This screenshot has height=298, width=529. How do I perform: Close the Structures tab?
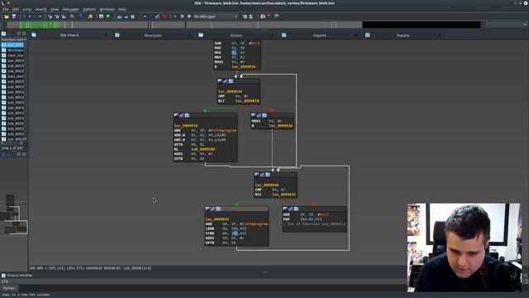click(x=189, y=35)
